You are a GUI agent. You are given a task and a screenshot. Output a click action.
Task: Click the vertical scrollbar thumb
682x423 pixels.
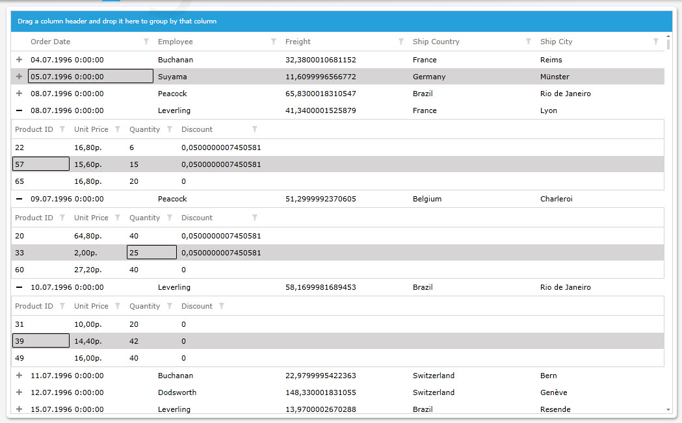tap(668, 44)
